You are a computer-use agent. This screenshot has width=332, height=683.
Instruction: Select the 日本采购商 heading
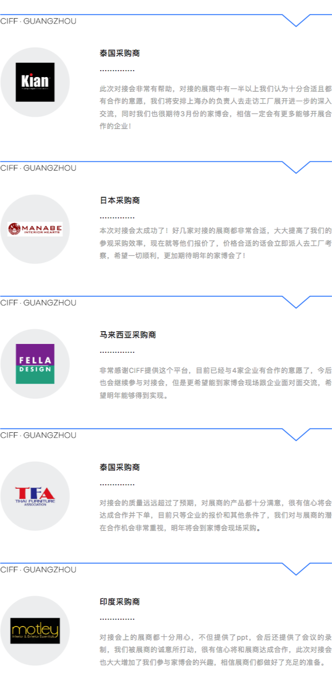(120, 200)
